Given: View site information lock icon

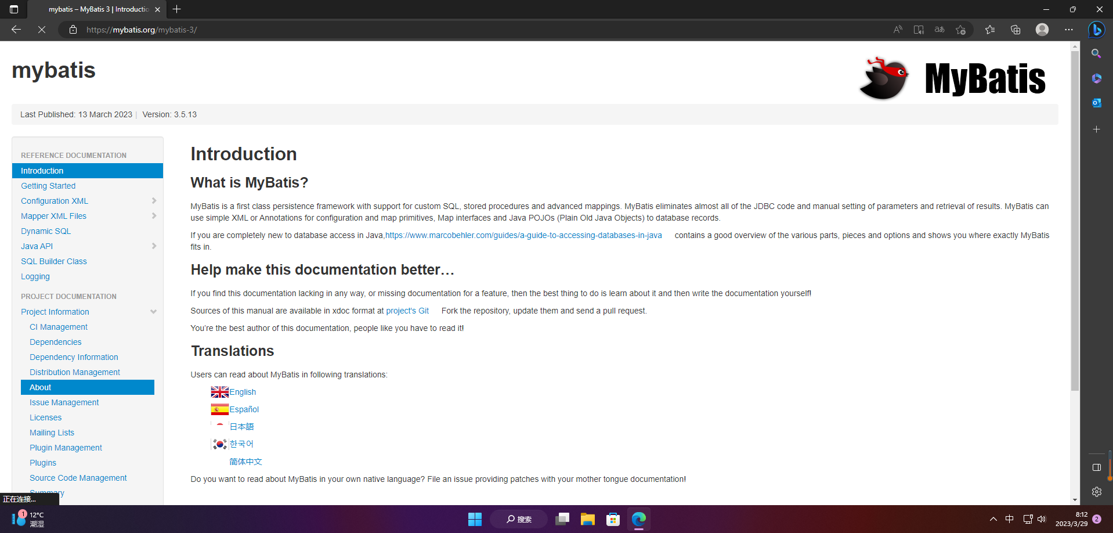Looking at the screenshot, I should (x=73, y=30).
